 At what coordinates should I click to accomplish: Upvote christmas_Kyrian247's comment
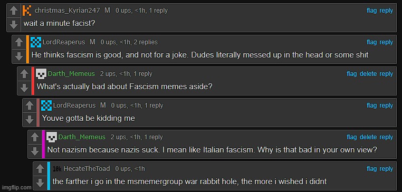tap(14, 11)
